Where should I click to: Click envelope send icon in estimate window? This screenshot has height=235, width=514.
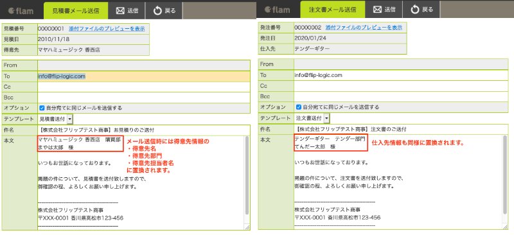click(120, 11)
